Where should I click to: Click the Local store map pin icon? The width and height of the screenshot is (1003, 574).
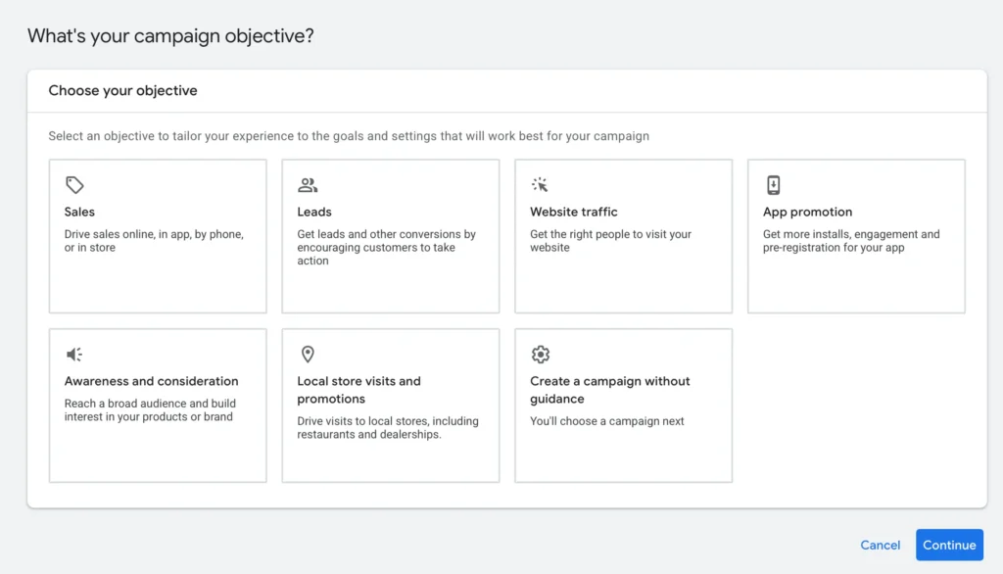pyautogui.click(x=308, y=354)
